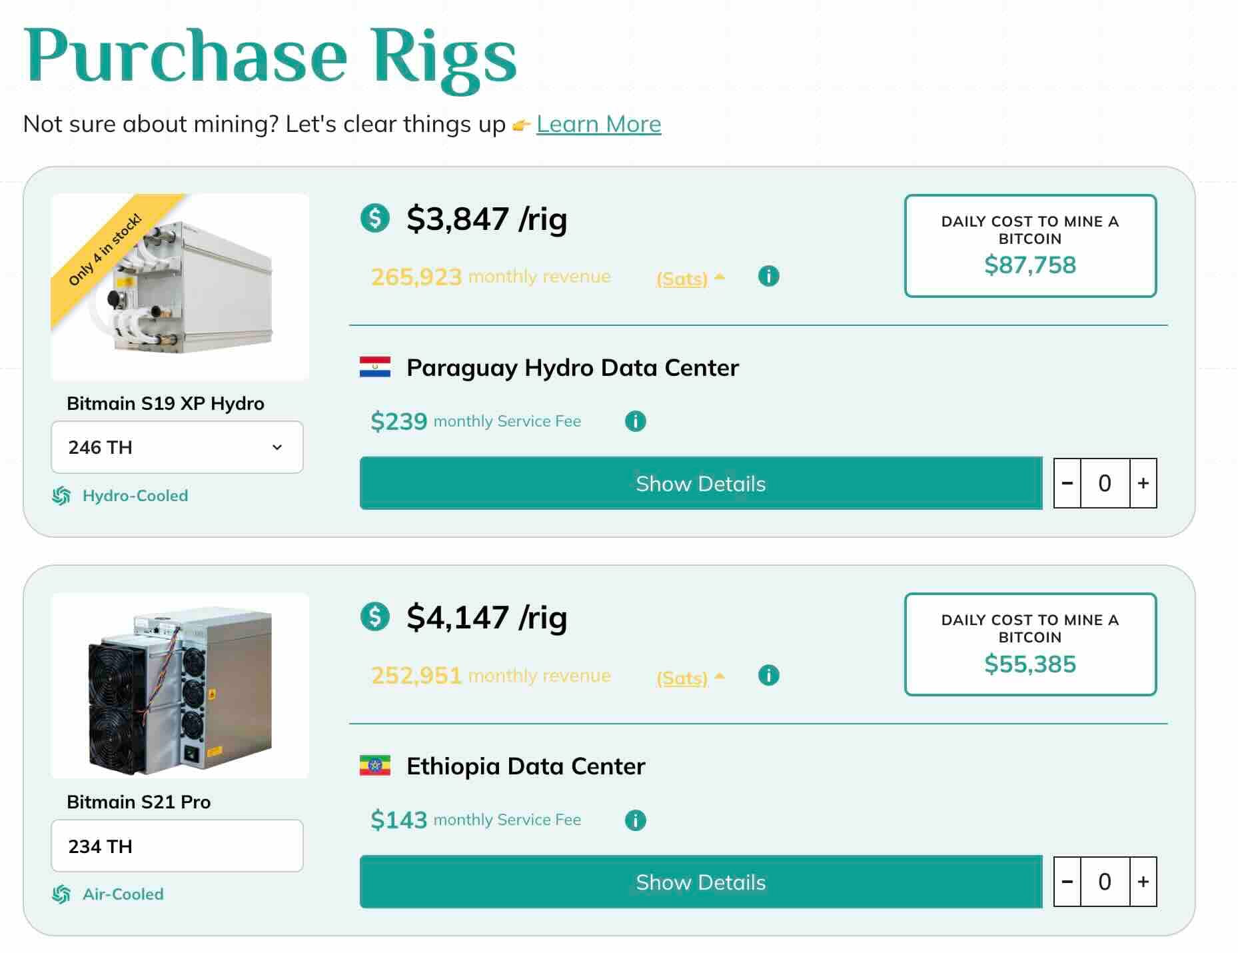Image resolution: width=1238 pixels, height=953 pixels.
Task: Open the 246 TH hashrate dropdown
Action: click(x=177, y=447)
